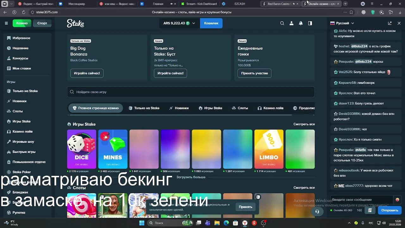Show hidden system tray icons

[350, 223]
